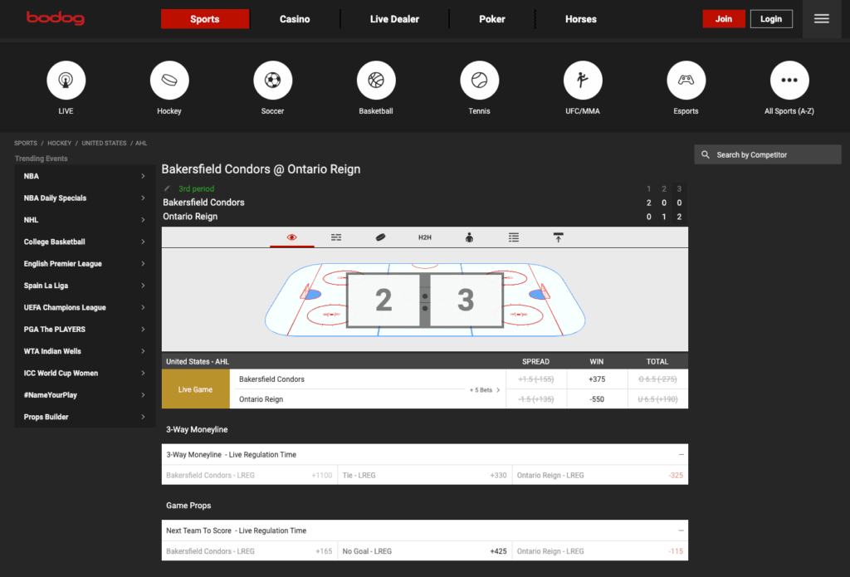
Task: Select the Tennis ball icon
Action: click(480, 81)
